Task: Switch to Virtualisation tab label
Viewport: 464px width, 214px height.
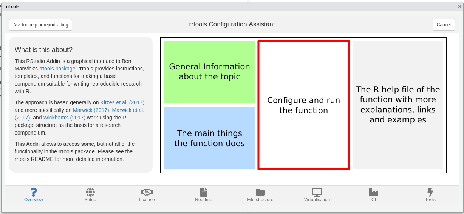Action: [317, 200]
